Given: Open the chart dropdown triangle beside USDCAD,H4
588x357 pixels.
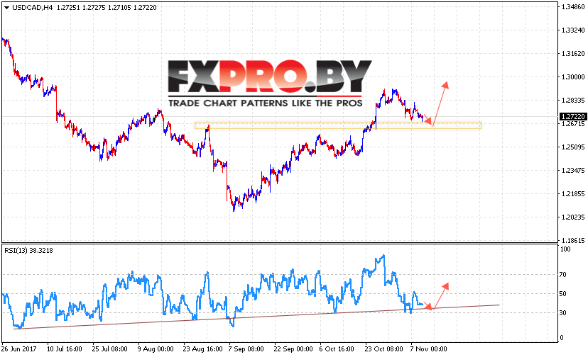Looking at the screenshot, I should tap(6, 8).
